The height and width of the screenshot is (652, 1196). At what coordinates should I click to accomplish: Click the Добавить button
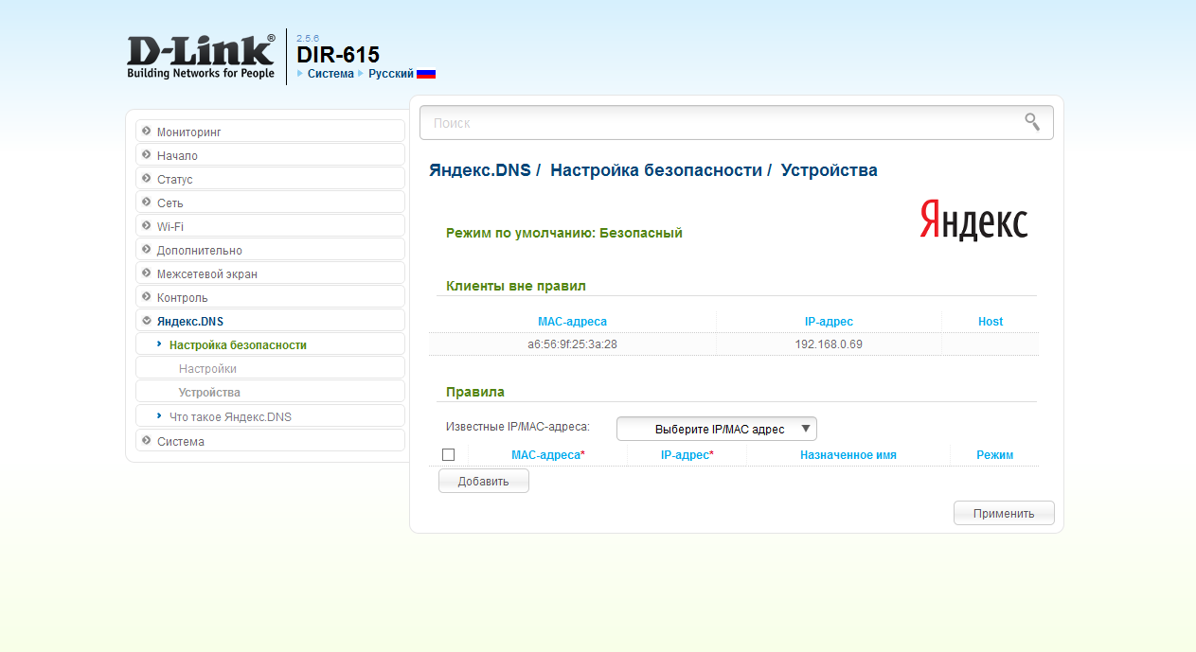483,481
